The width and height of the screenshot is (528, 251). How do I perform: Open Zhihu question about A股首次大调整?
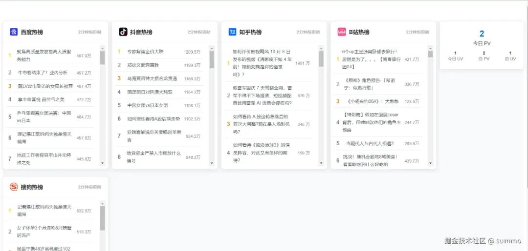point(261,124)
